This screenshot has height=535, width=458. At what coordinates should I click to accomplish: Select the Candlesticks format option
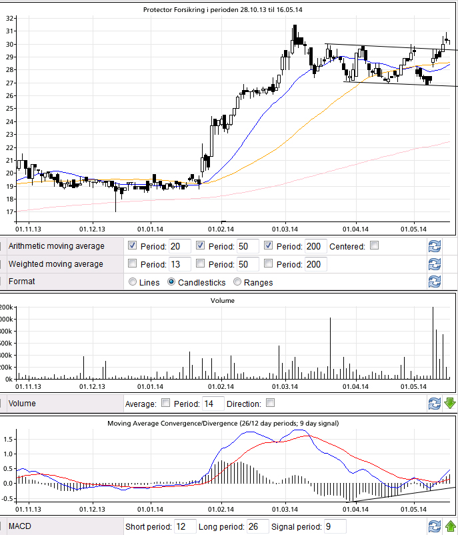[x=171, y=282]
